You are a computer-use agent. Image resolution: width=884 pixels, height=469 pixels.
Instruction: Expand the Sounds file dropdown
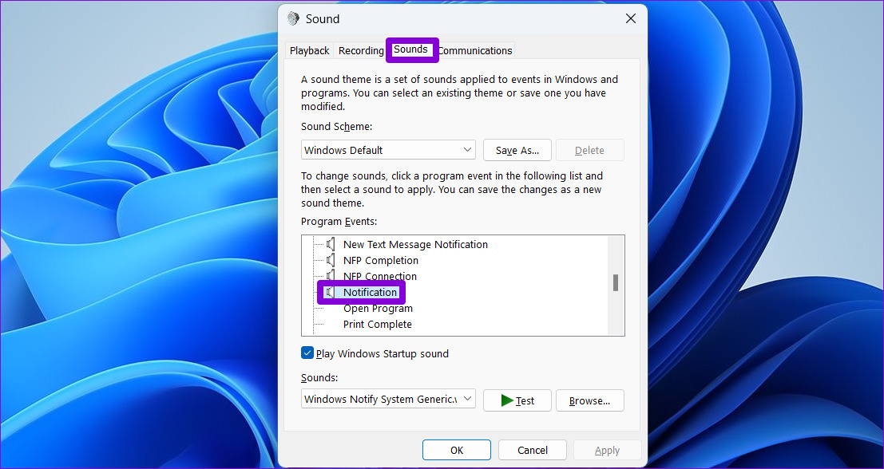[388, 399]
